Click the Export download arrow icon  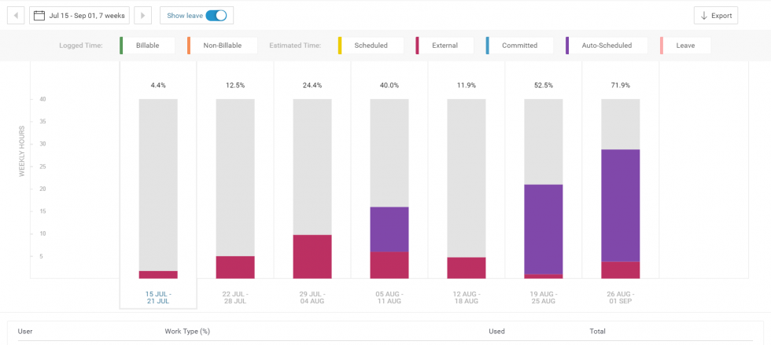point(704,15)
